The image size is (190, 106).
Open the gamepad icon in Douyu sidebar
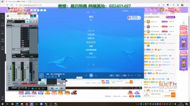pyautogui.click(x=3, y=40)
